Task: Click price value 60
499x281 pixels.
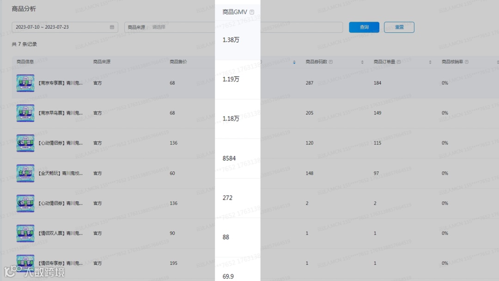Action: coord(172,173)
